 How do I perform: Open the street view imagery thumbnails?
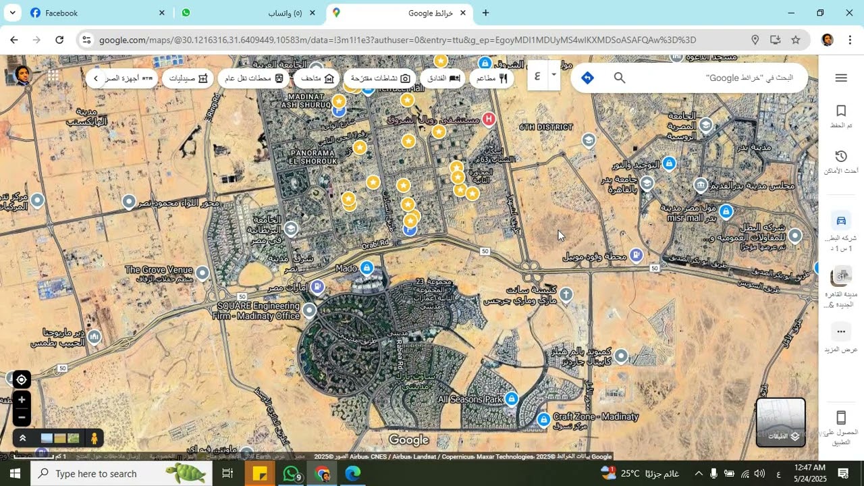click(x=60, y=438)
